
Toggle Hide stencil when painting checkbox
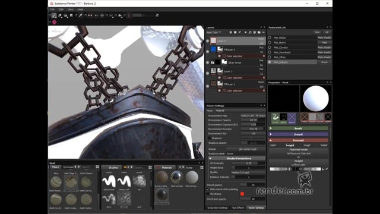(208, 189)
